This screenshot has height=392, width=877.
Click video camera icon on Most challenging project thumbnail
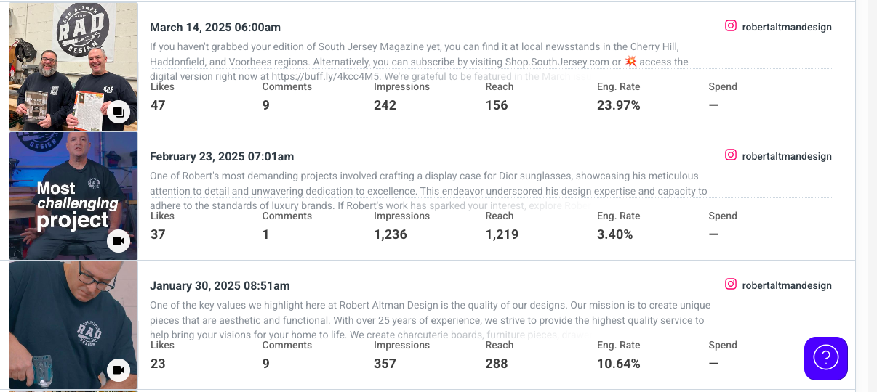coord(119,241)
